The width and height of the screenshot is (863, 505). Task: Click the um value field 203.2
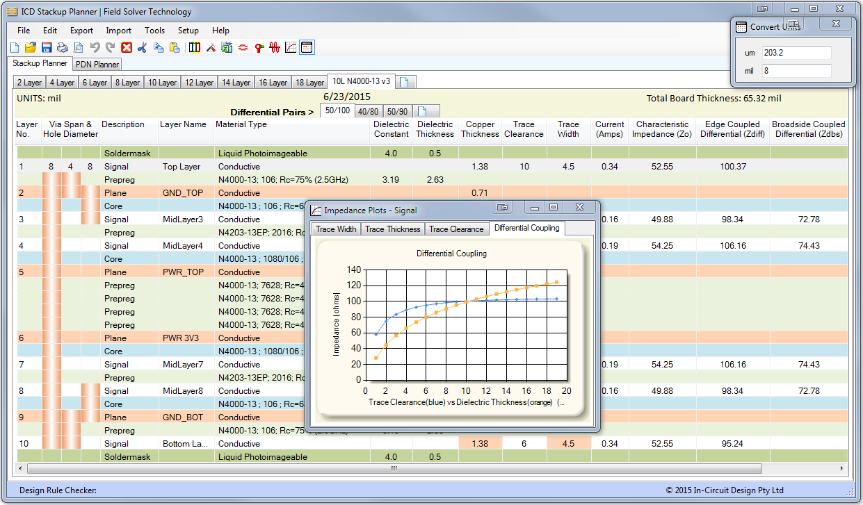pos(796,53)
